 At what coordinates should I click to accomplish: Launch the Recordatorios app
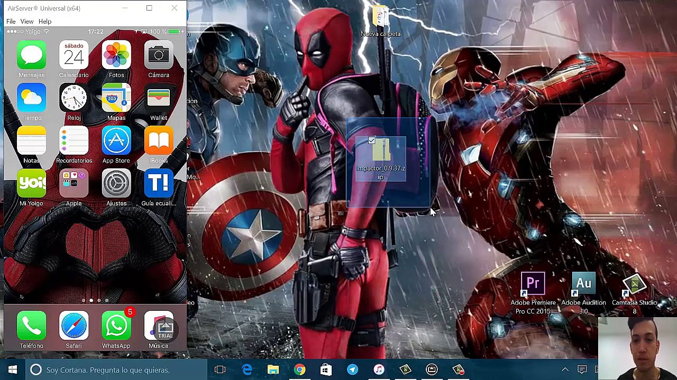[x=74, y=140]
